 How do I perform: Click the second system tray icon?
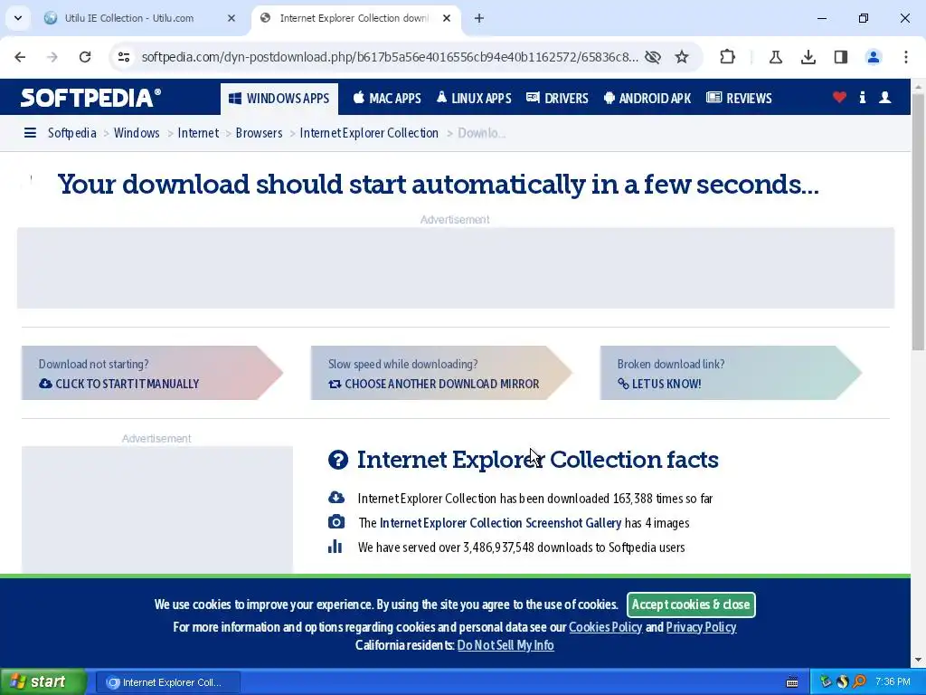(x=843, y=682)
